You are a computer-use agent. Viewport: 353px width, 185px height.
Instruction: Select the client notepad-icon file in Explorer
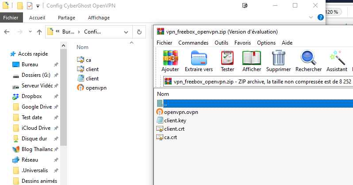pos(88,79)
